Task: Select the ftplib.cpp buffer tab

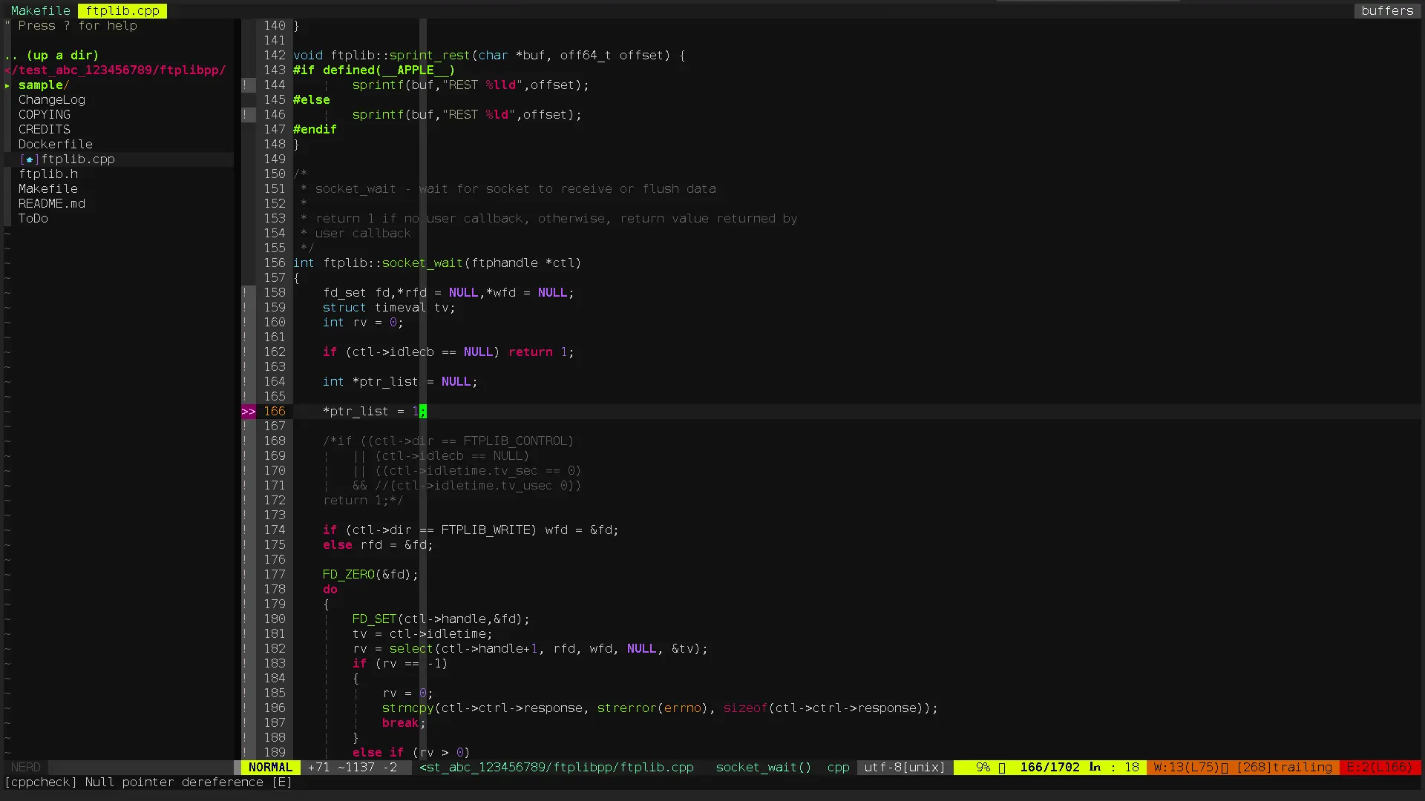Action: pos(122,11)
